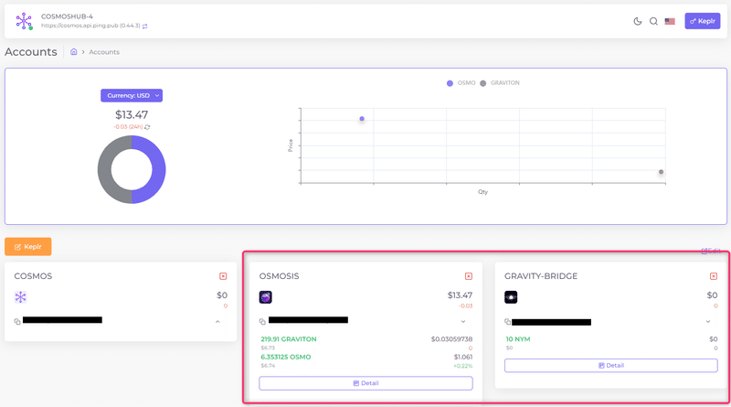Open Detail for the OSMOSIS account

point(366,383)
